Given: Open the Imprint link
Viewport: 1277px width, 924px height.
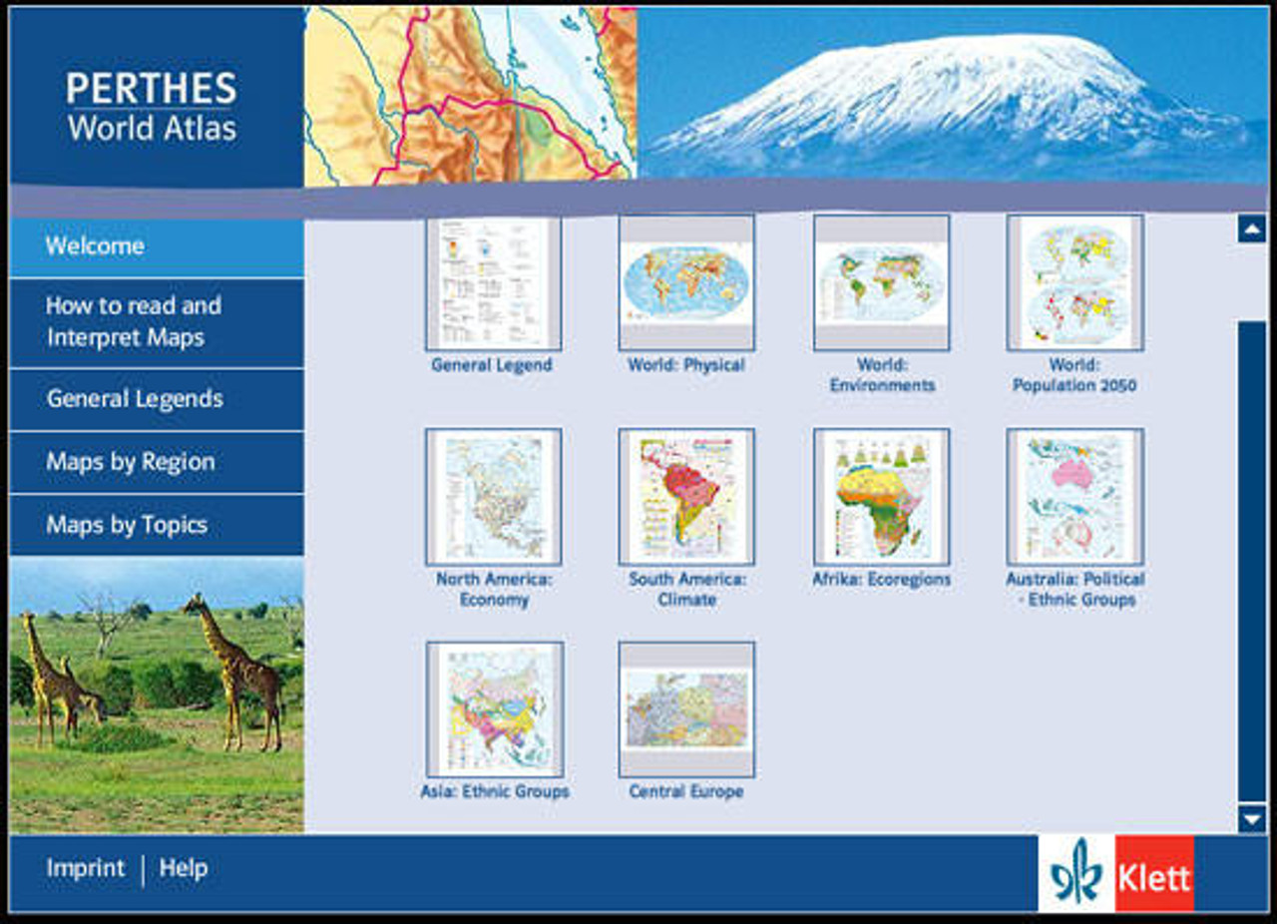Looking at the screenshot, I should (86, 868).
